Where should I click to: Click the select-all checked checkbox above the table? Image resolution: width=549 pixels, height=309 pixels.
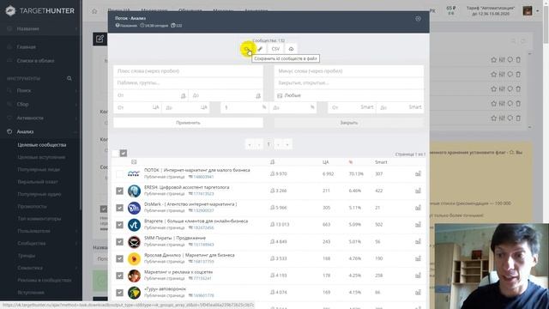[x=124, y=153]
